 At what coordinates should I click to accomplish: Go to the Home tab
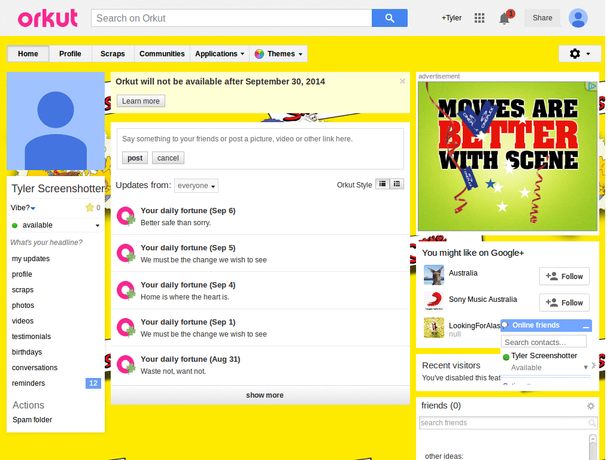28,54
